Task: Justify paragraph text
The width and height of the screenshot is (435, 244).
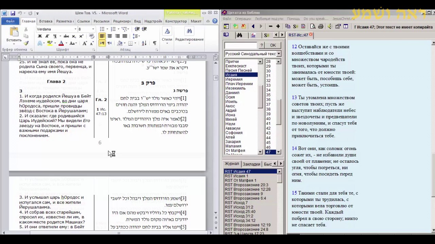Action: (x=125, y=36)
